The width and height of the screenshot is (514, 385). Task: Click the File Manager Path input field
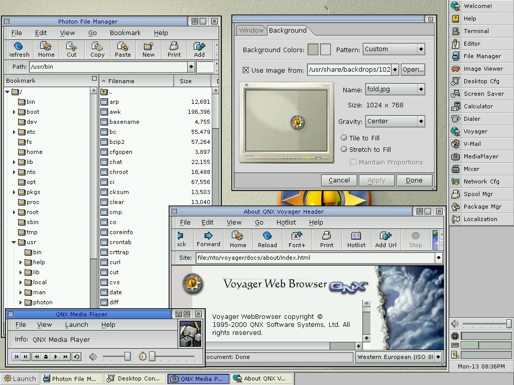pos(108,67)
